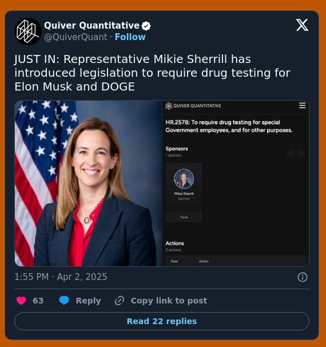Click the blue verified checkmark badge

pos(146,26)
